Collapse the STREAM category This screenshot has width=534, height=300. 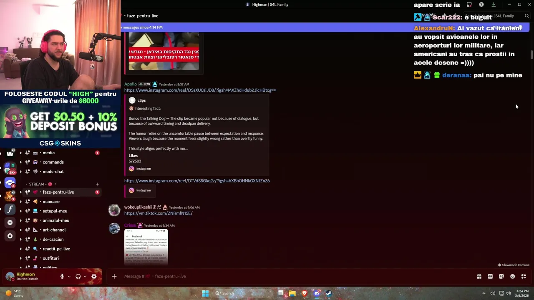(x=40, y=184)
